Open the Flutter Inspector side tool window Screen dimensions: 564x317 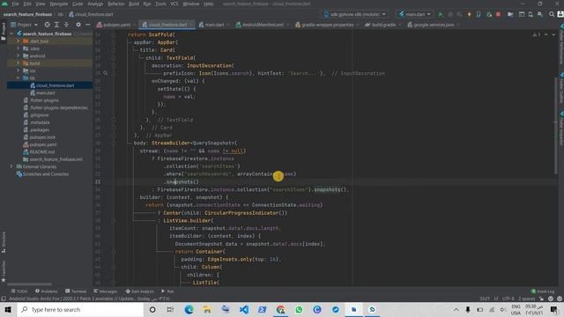point(561,128)
